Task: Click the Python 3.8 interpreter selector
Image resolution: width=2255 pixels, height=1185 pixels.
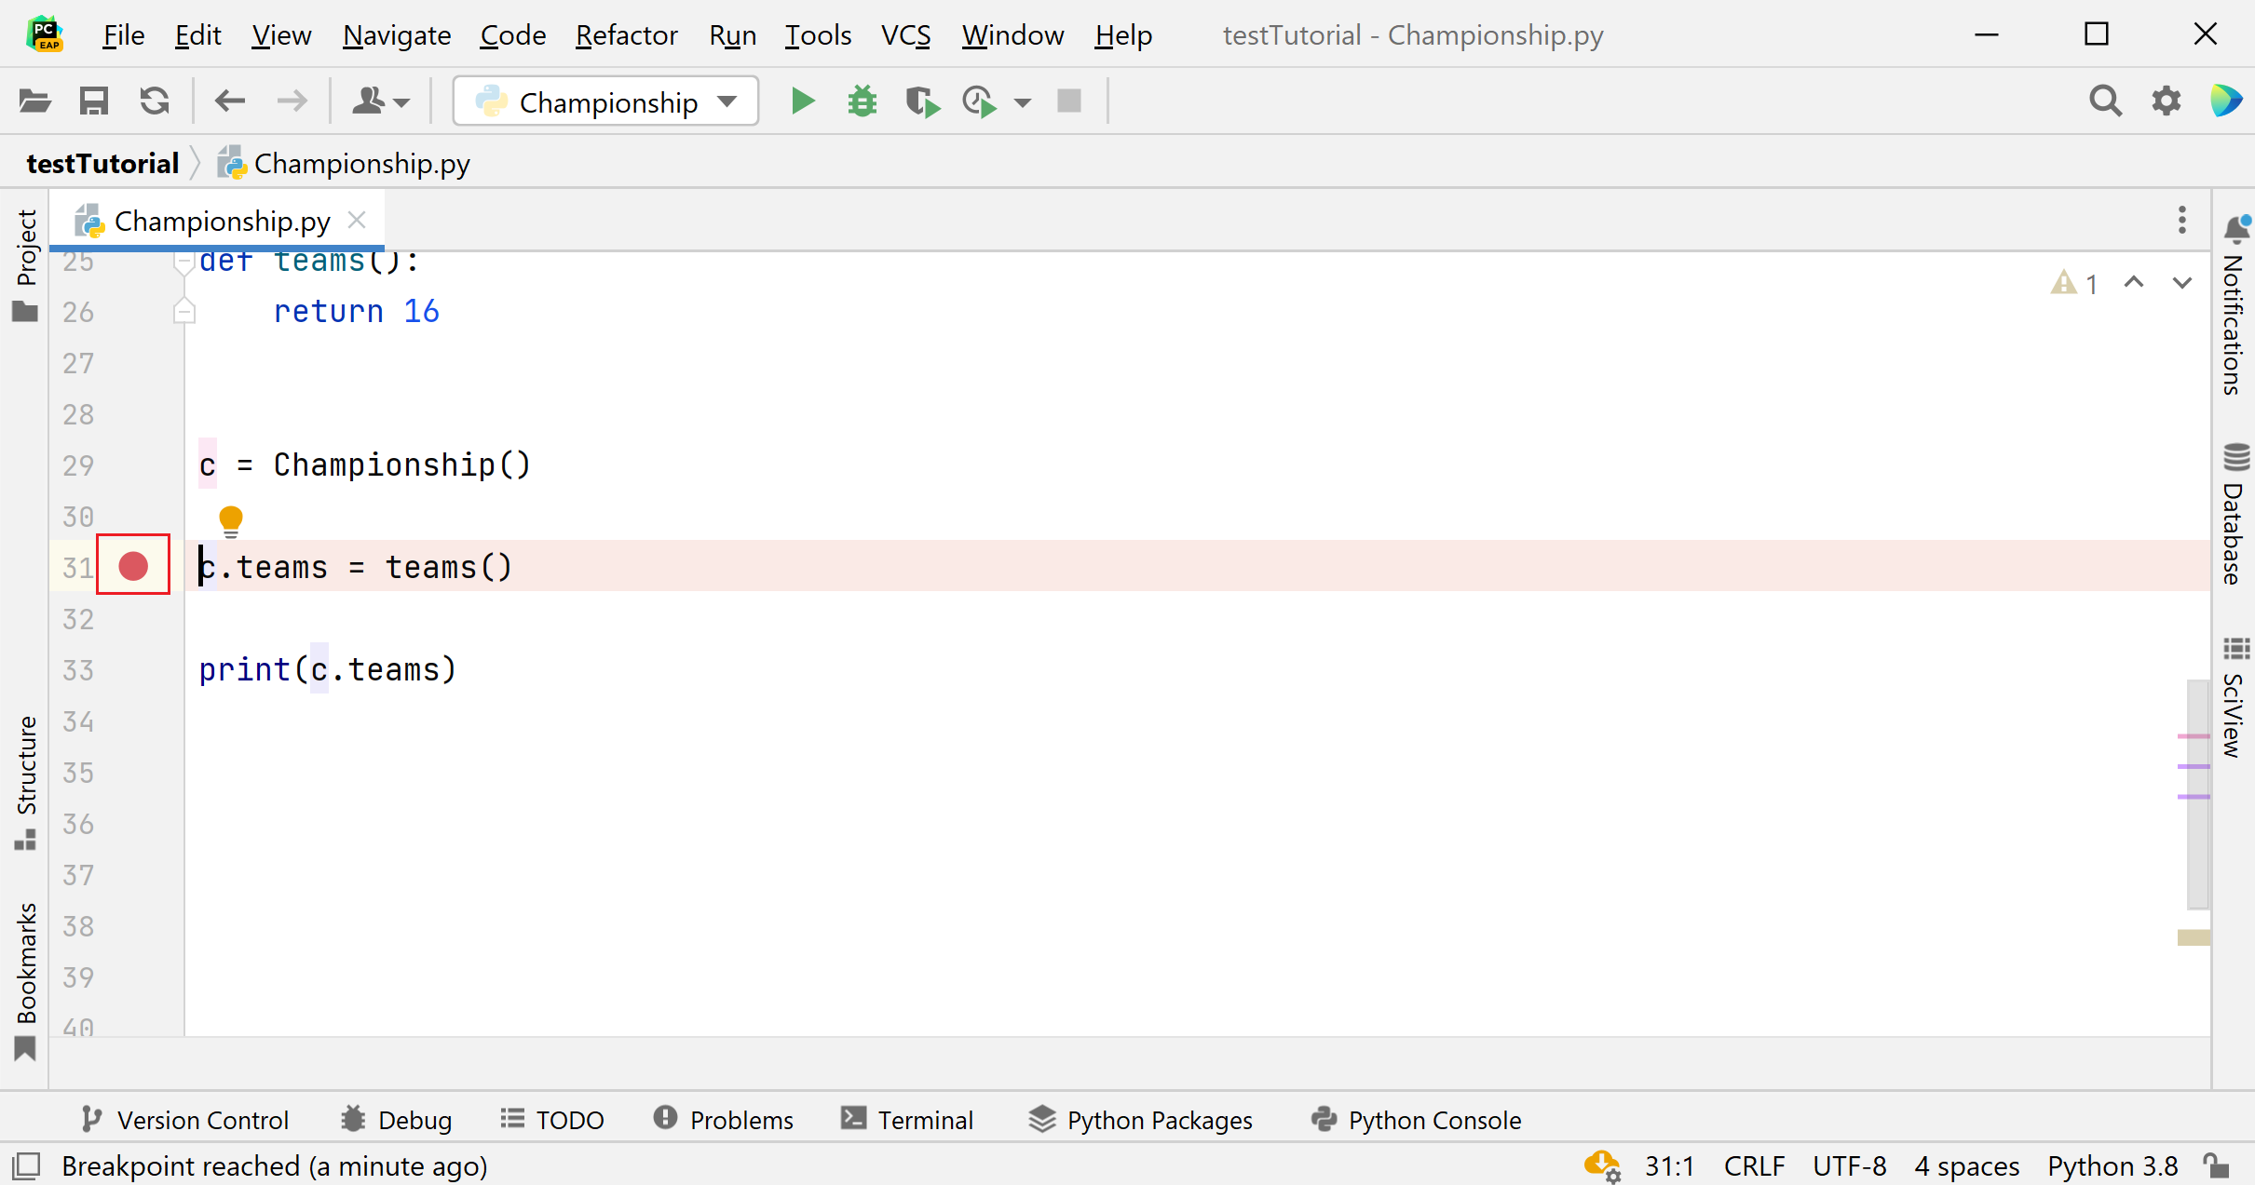Action: click(2112, 1165)
